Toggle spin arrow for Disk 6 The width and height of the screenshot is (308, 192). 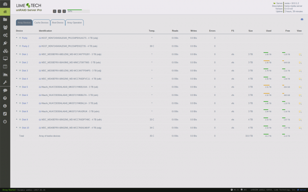coord(17,95)
